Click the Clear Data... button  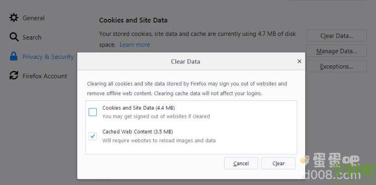(x=336, y=36)
